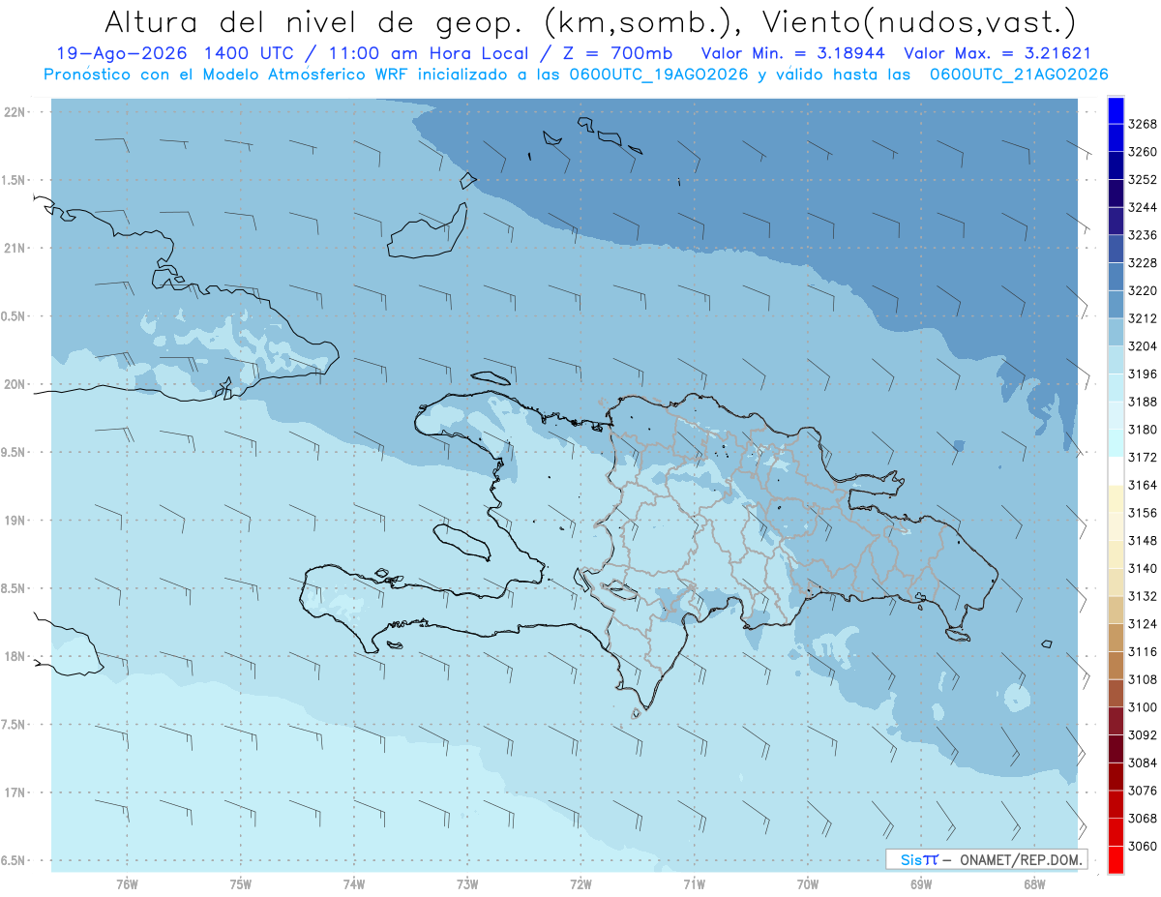The height and width of the screenshot is (897, 1161).
Task: Click the 3244 colorbar value
Action: click(x=1143, y=207)
